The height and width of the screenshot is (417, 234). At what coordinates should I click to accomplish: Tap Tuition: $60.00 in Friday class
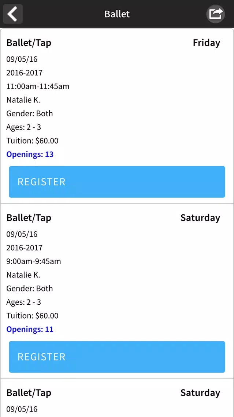(32, 141)
